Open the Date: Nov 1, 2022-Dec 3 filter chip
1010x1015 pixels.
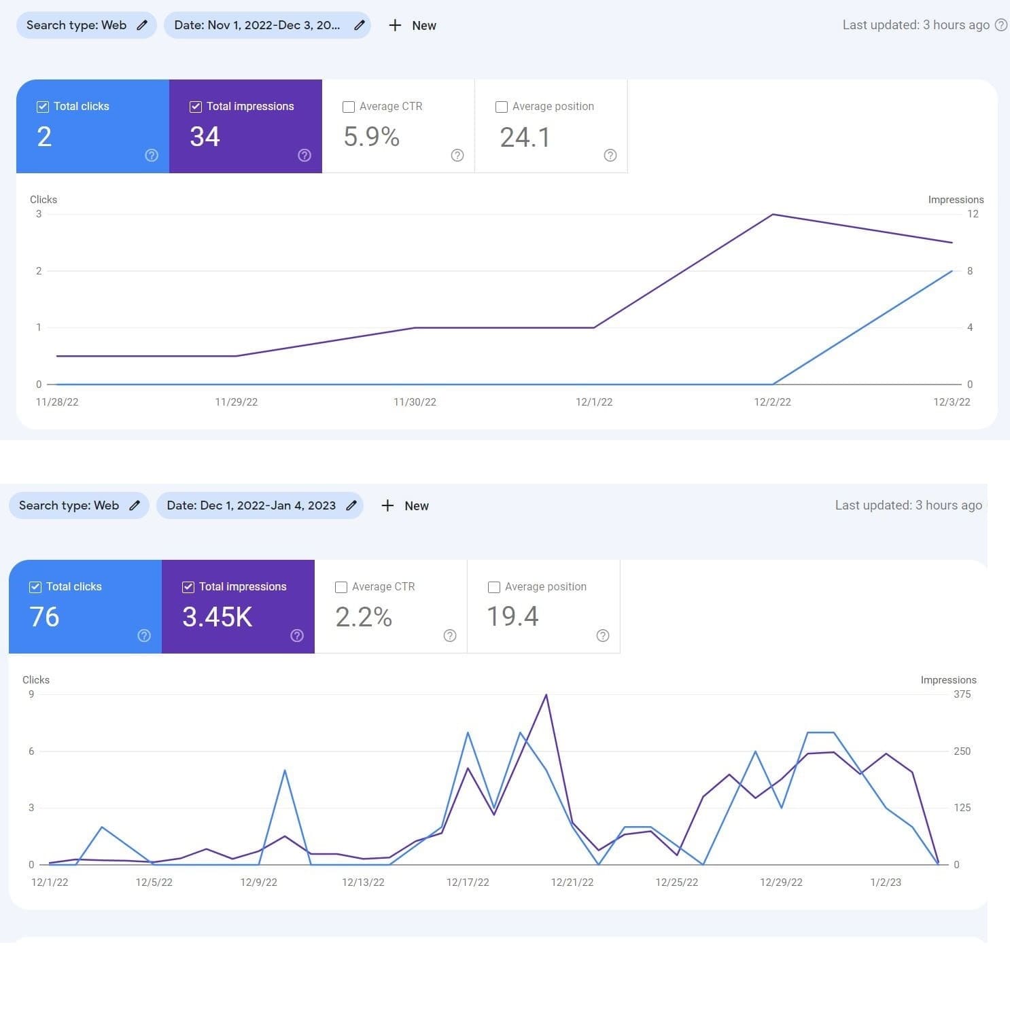click(257, 25)
